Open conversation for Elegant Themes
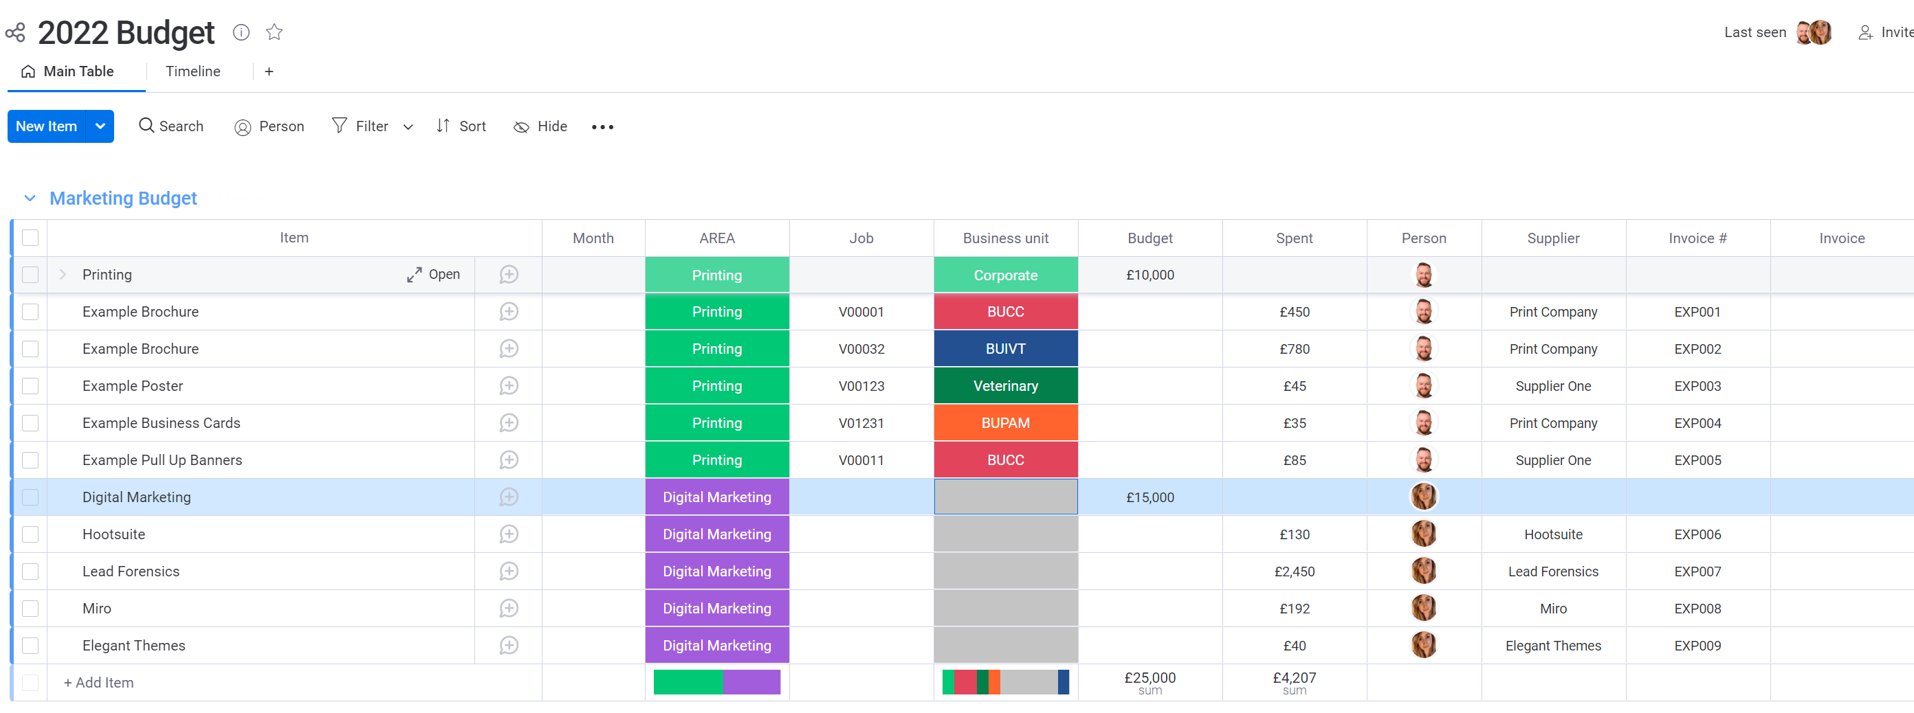This screenshot has height=713, width=1914. pyautogui.click(x=509, y=646)
